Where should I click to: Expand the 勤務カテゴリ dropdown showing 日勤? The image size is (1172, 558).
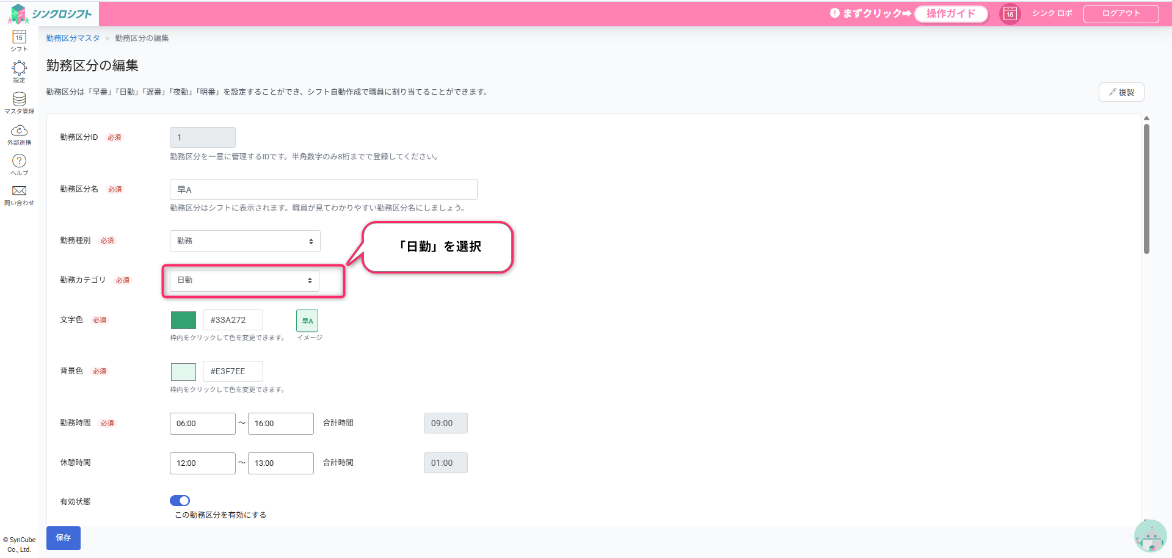tap(244, 280)
